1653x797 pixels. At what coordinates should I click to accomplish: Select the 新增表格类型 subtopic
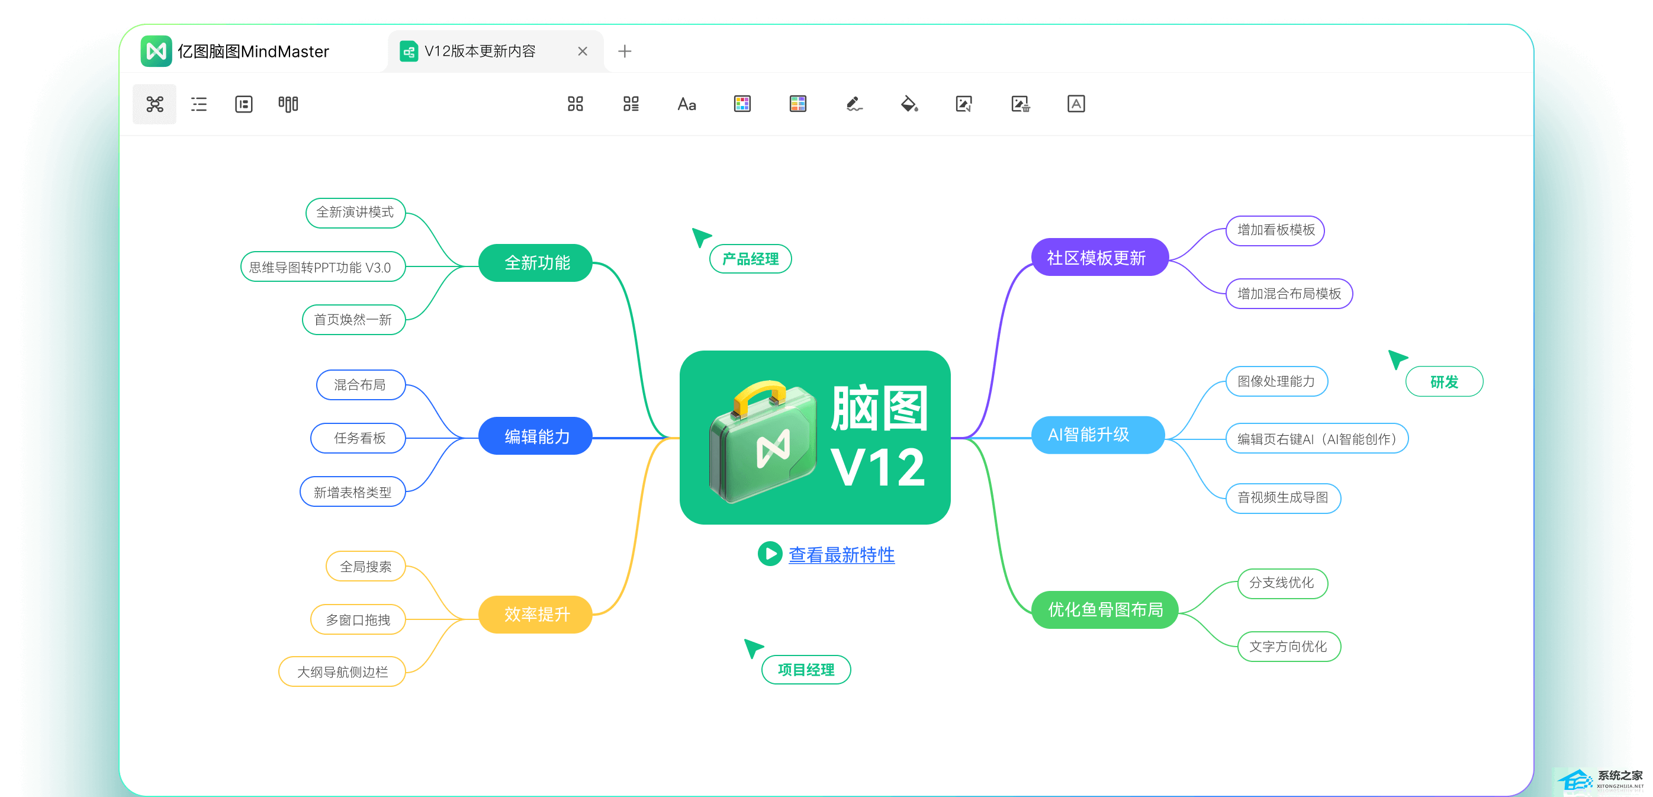point(352,492)
